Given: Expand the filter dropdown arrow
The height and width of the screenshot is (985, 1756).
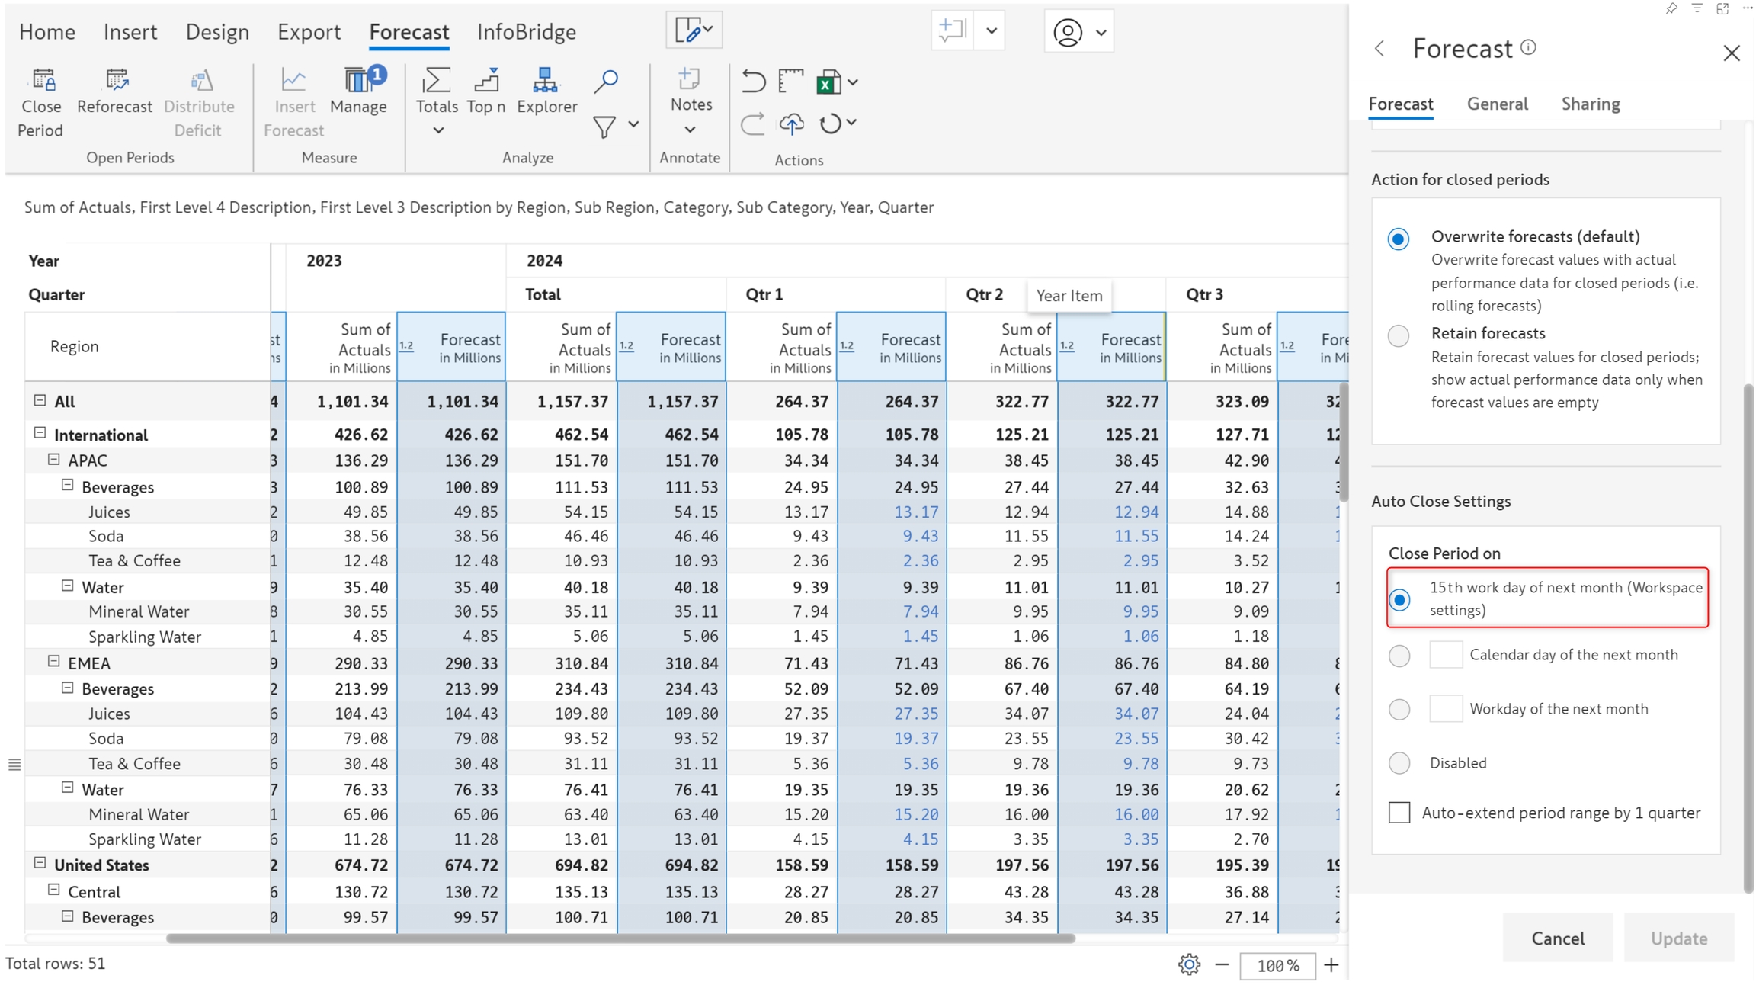Looking at the screenshot, I should 634,124.
